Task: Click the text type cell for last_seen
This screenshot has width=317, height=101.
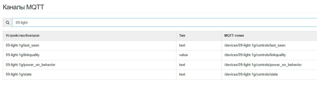Action: click(199, 45)
